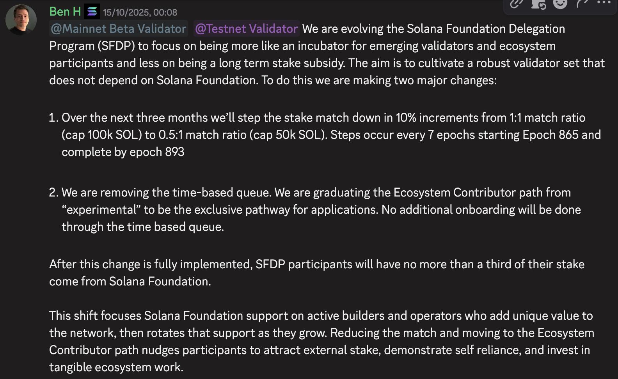
Task: Click the @Testnet Validator mention
Action: tap(247, 29)
